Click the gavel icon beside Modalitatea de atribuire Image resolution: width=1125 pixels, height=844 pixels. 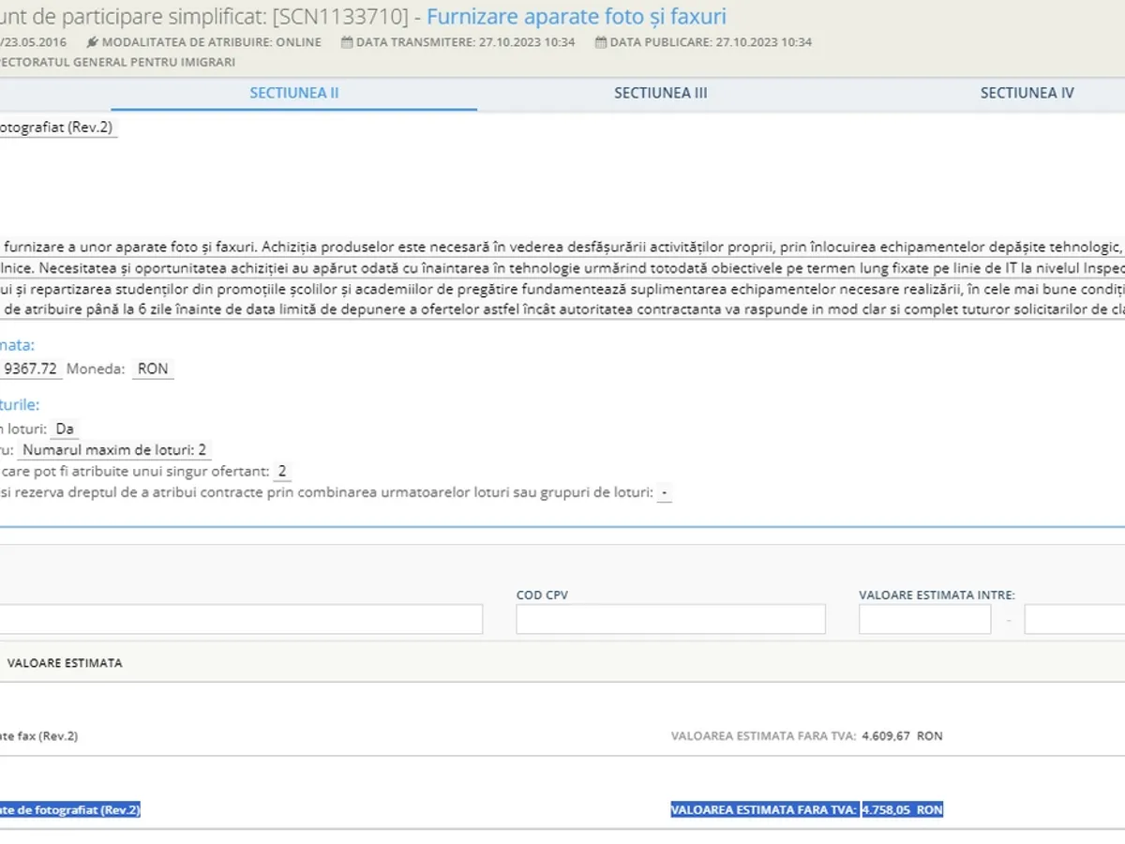pyautogui.click(x=92, y=42)
